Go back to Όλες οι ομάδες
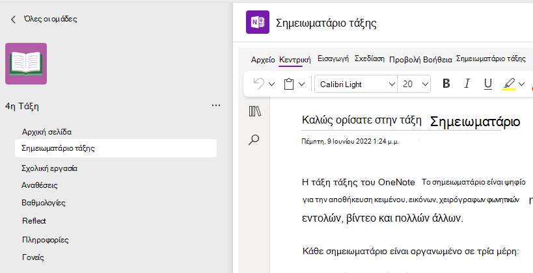Viewport: 533px width, 273px height. pyautogui.click(x=50, y=19)
